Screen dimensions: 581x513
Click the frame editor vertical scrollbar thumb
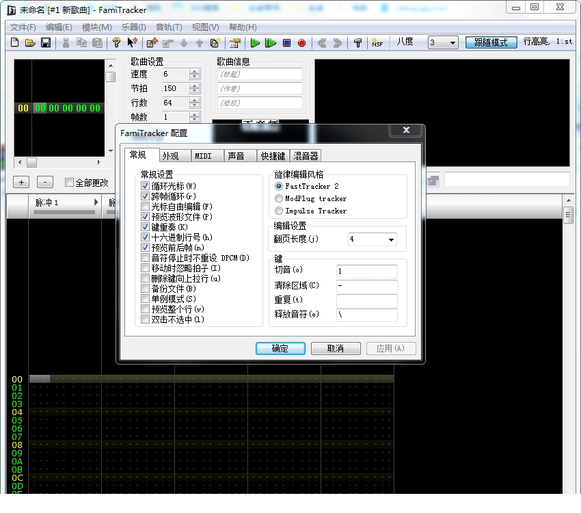111,77
